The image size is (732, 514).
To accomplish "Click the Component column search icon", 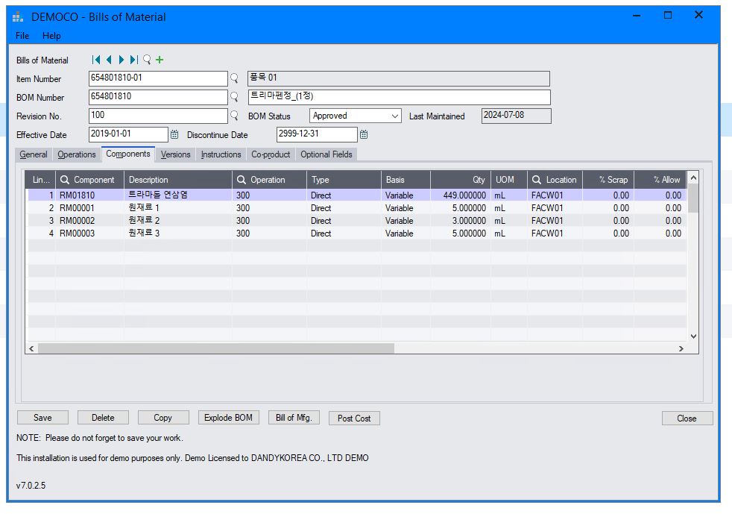I will (x=65, y=180).
